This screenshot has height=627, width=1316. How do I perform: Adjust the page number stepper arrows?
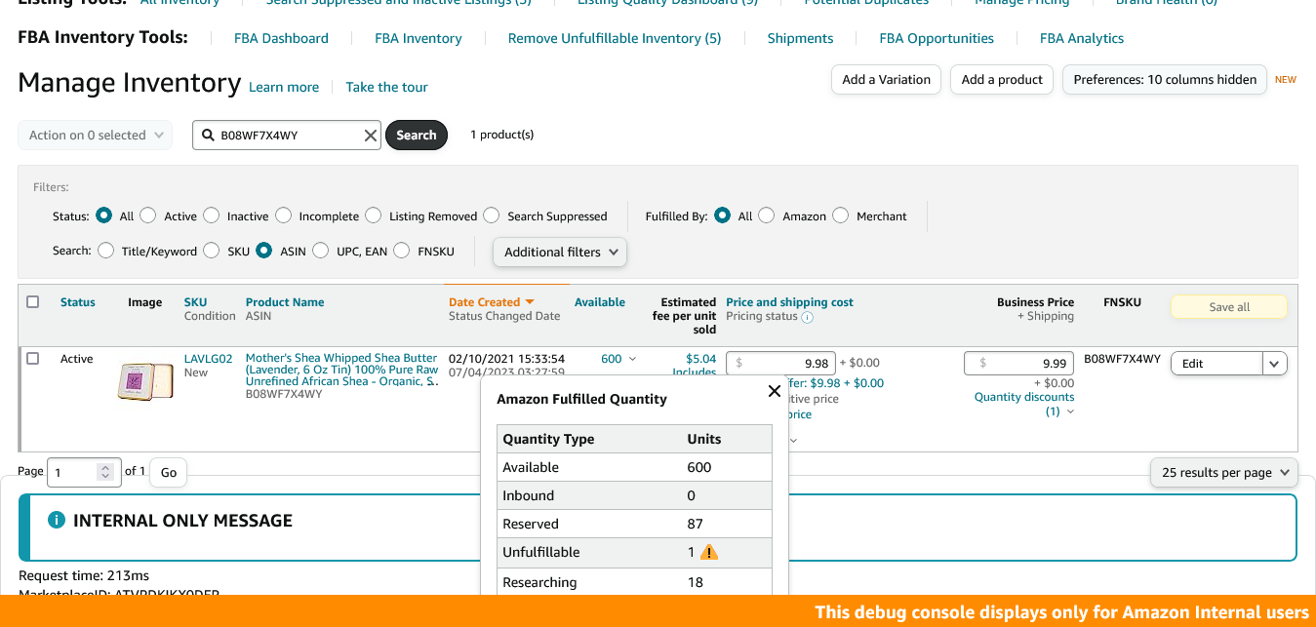[x=106, y=472]
